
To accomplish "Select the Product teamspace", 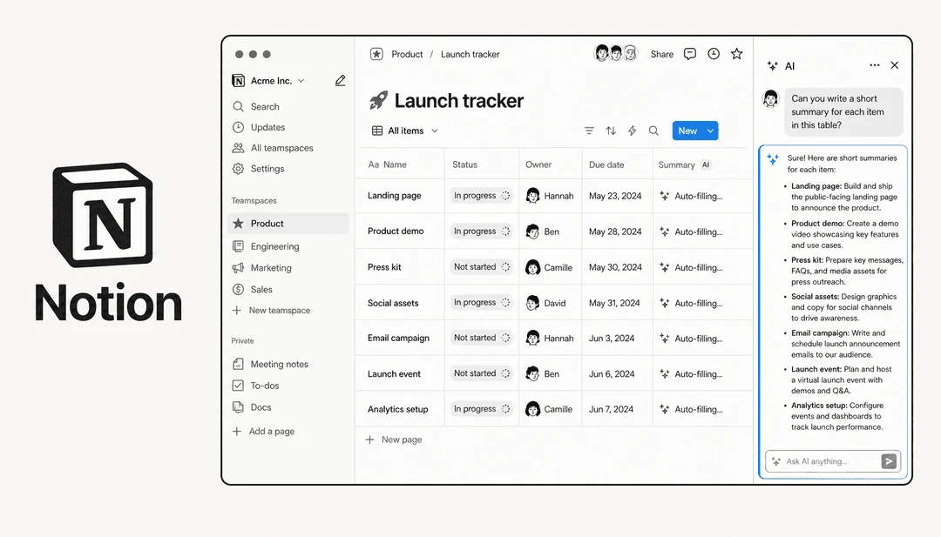I will tap(288, 224).
